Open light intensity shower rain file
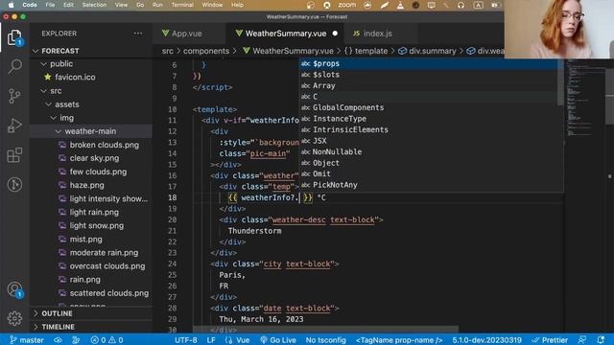This screenshot has height=345, width=614. 91,198
